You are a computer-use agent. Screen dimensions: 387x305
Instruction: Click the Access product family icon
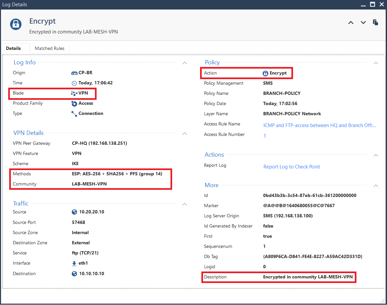click(x=74, y=103)
